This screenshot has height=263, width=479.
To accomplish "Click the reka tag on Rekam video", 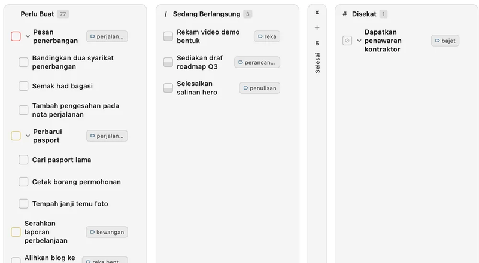I will point(267,36).
